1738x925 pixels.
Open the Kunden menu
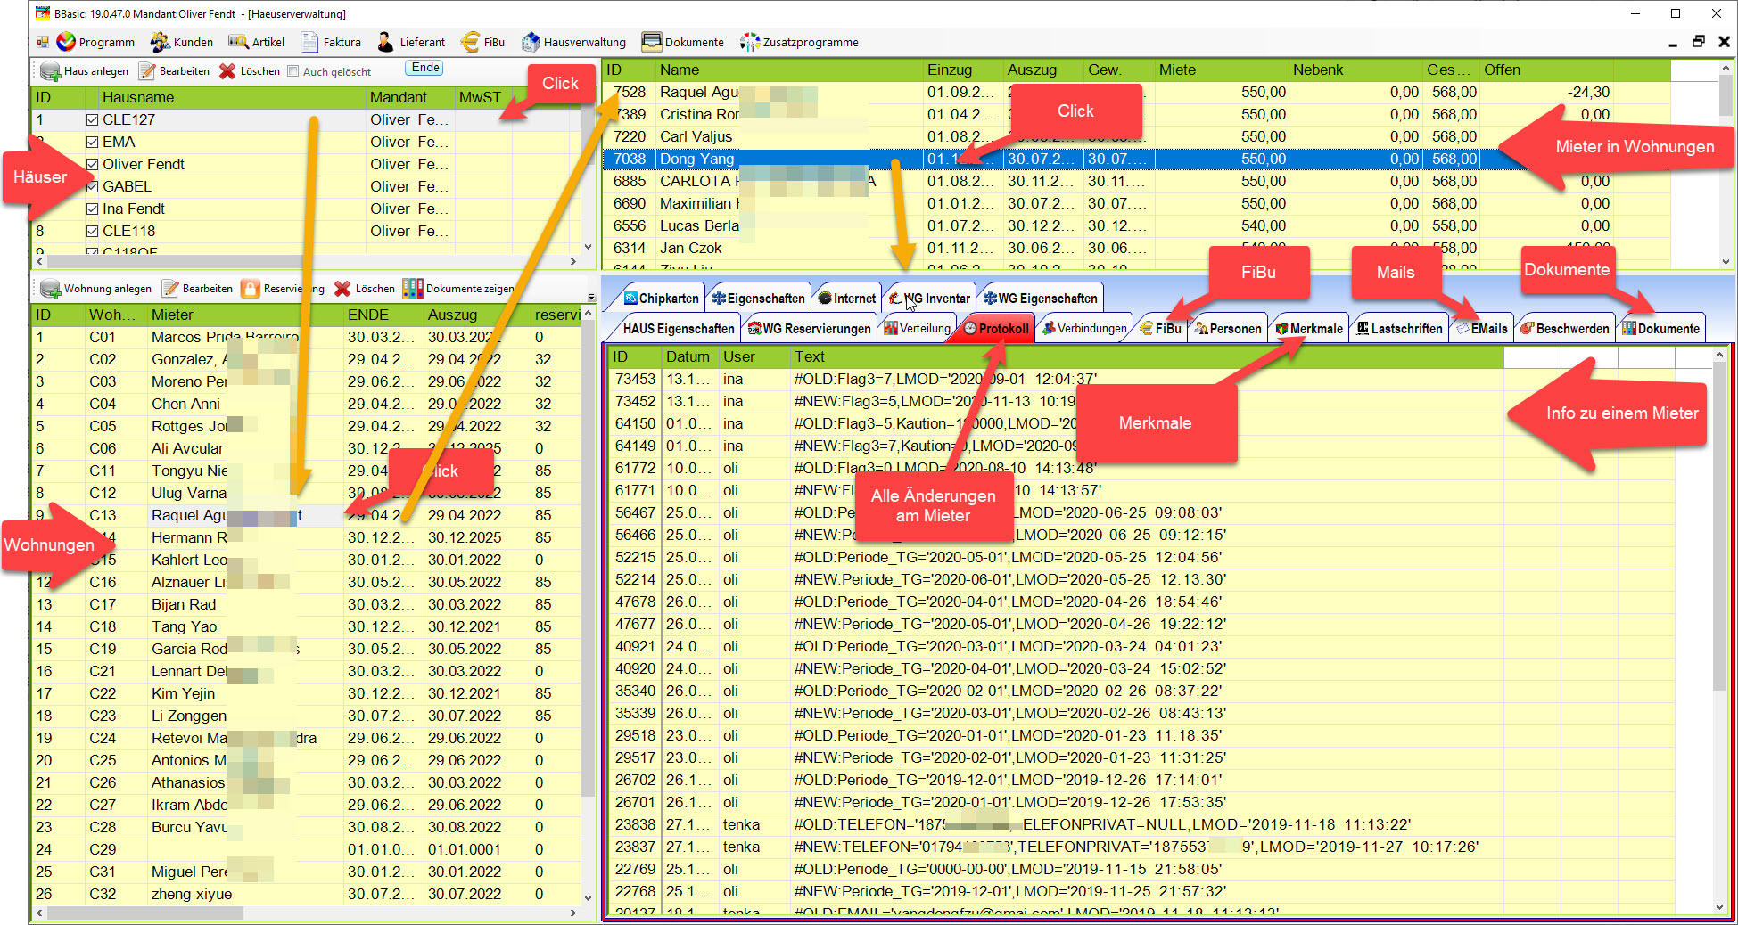point(182,42)
